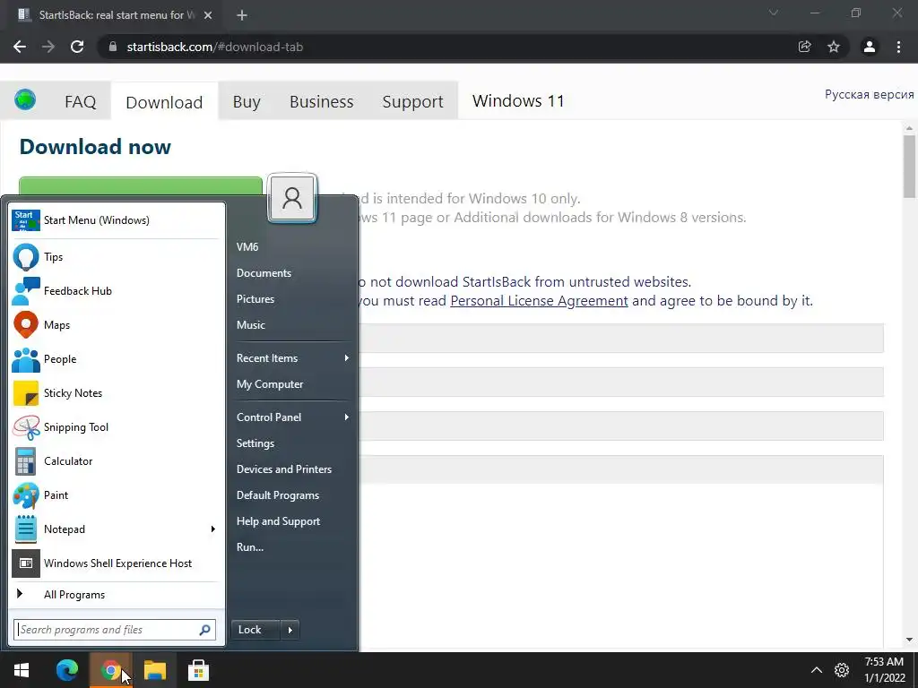View site lock information icon
918x688 pixels.
(113, 47)
